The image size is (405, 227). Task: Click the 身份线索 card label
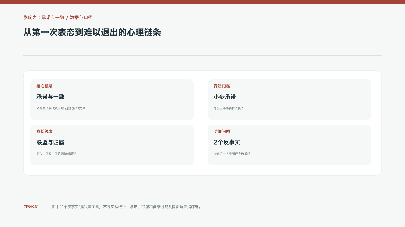[45, 131]
